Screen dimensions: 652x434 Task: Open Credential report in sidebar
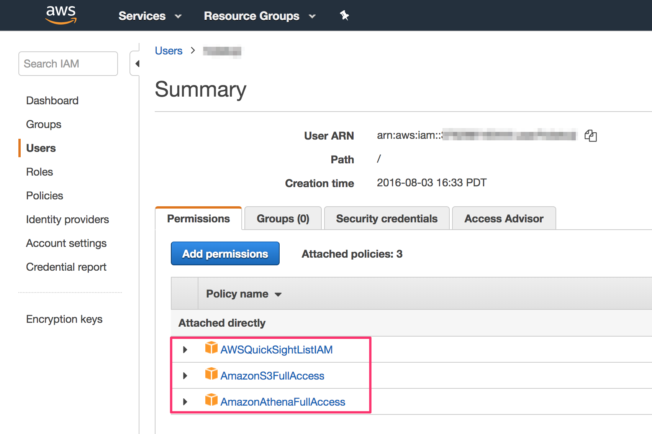(66, 267)
